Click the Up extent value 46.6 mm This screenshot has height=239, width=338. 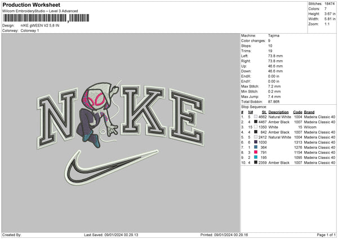click(275, 66)
